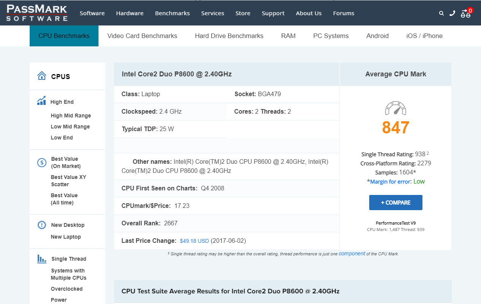Screen dimensions: 481x304
Task: Click the New Desktop badge icon
Action: coord(41,225)
